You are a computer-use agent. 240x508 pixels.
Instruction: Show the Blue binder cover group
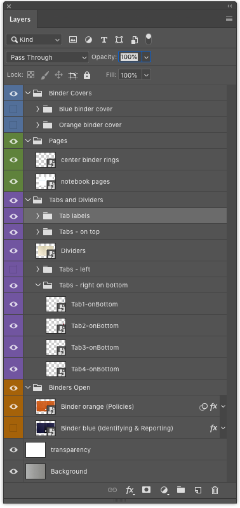click(13, 109)
